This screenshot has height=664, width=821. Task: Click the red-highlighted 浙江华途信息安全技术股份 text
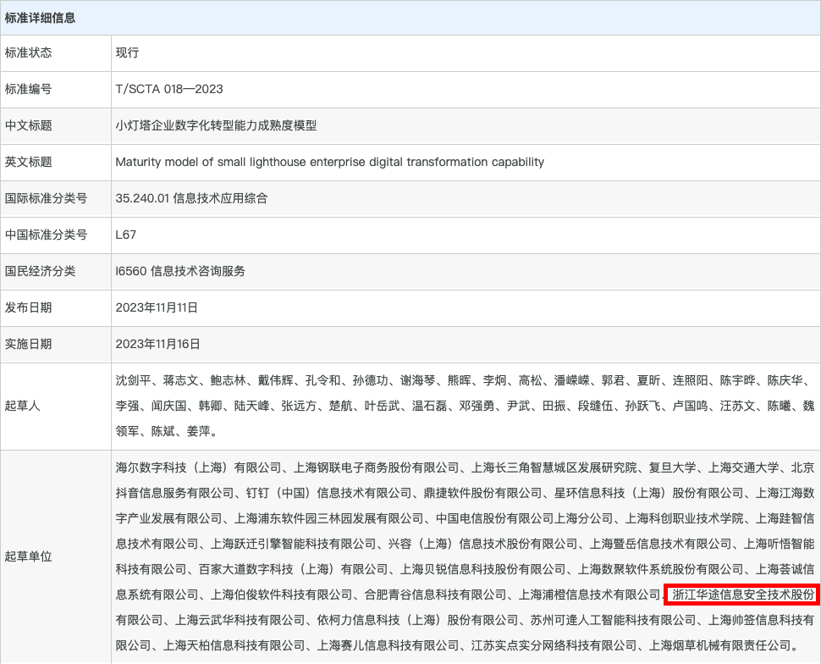click(742, 595)
